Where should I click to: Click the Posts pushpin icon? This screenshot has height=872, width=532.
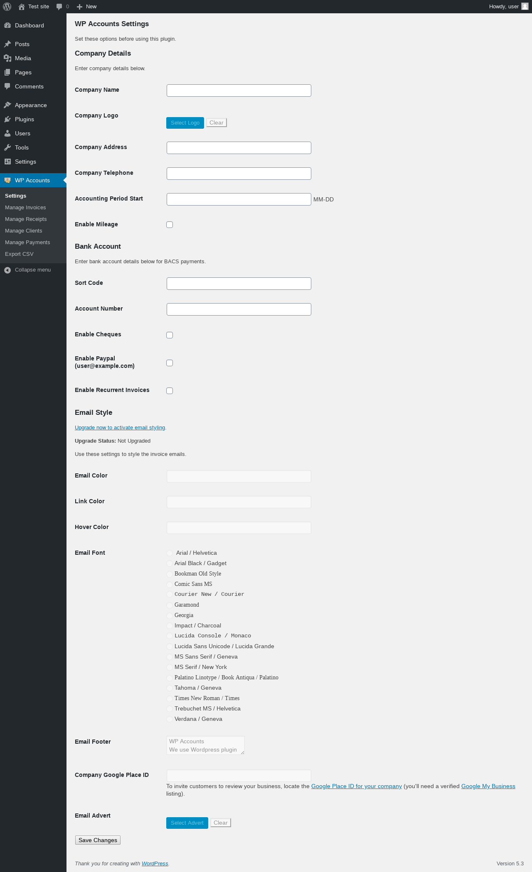(7, 44)
